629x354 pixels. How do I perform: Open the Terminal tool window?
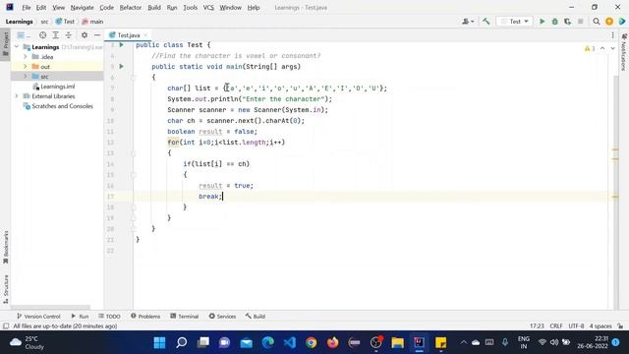pyautogui.click(x=184, y=317)
